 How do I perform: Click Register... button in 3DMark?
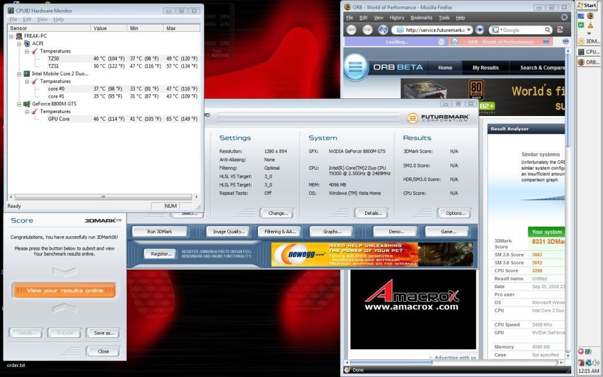click(161, 254)
